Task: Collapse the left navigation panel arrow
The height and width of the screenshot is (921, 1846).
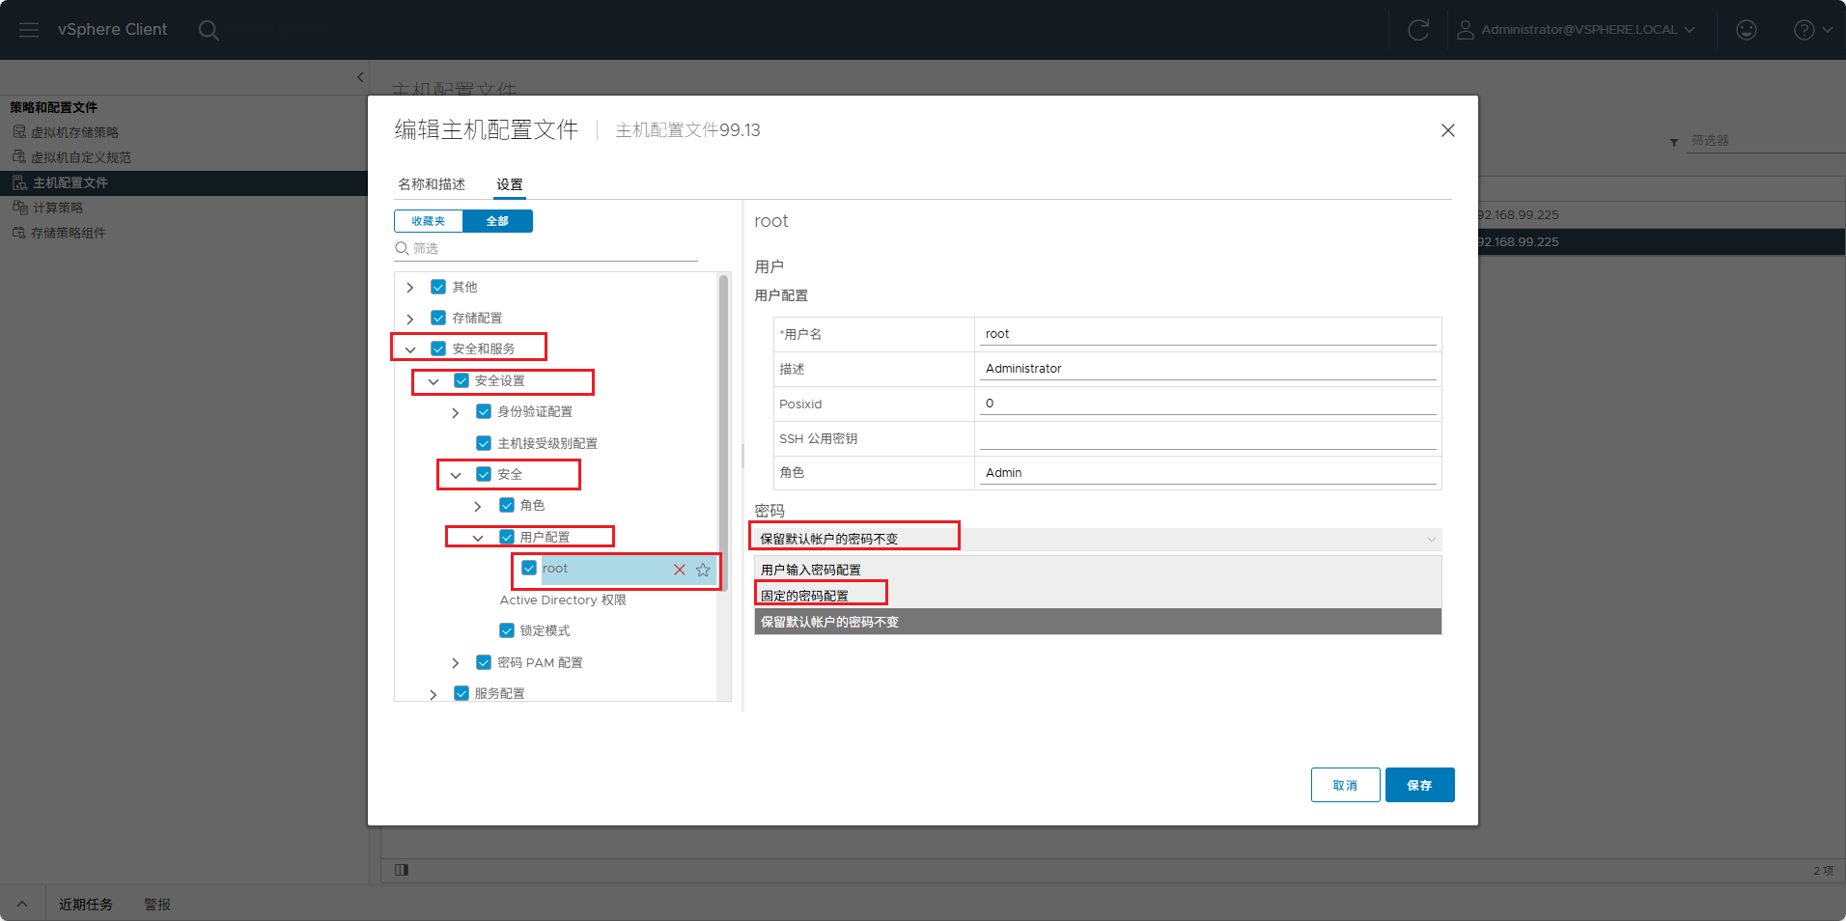Action: coord(360,77)
